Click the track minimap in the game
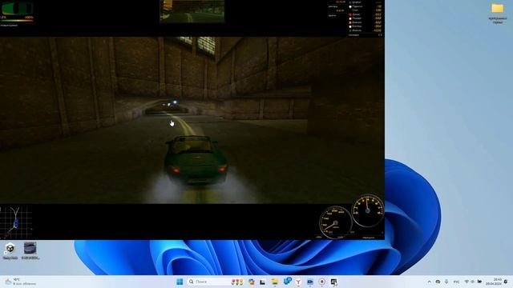 (16, 222)
